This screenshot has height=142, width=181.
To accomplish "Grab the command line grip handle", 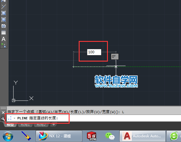I will pyautogui.click(x=3, y=108).
